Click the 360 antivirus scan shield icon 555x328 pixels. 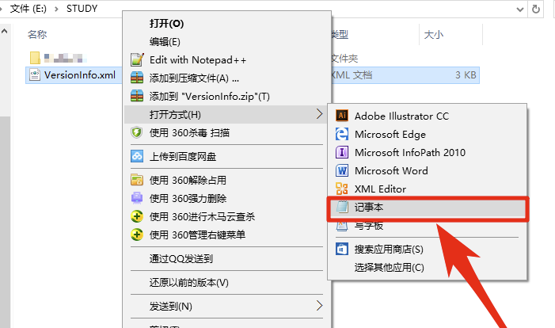click(x=136, y=132)
